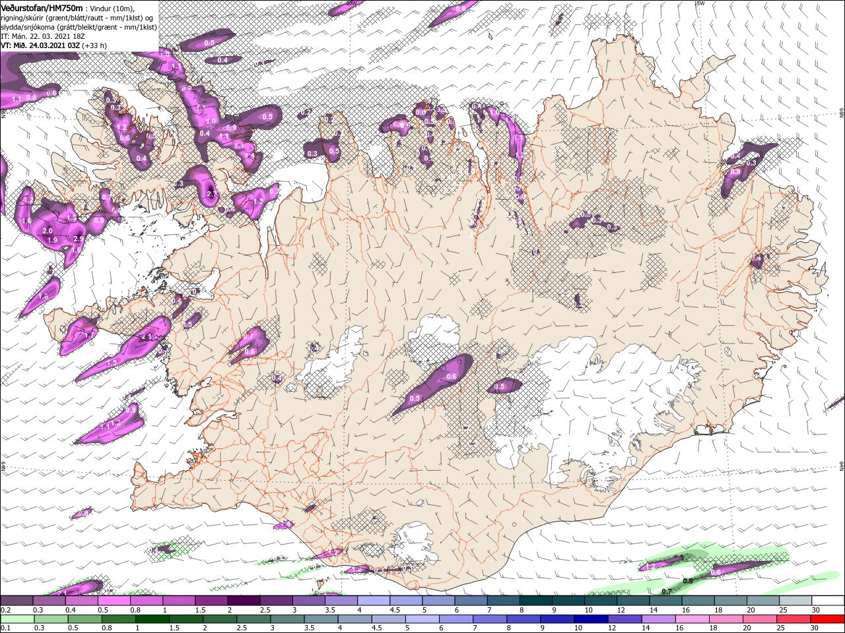Image resolution: width=845 pixels, height=633 pixels.
Task: Click the legend line starting slydda/snjókoma
Action: coord(78,27)
